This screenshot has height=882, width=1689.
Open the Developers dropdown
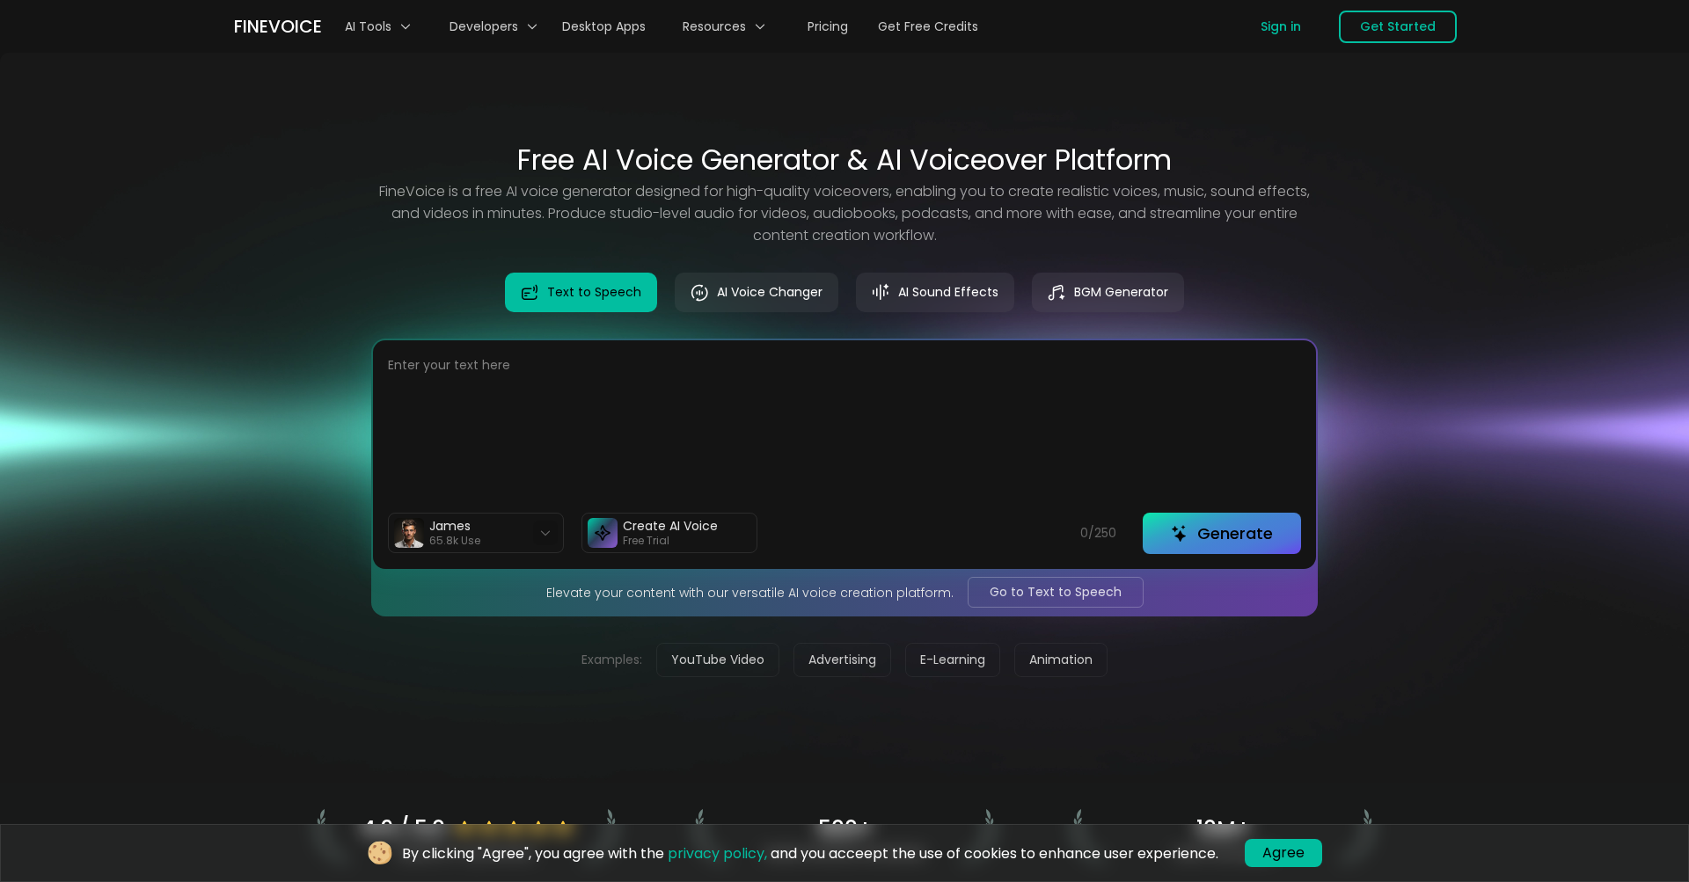pyautogui.click(x=491, y=26)
